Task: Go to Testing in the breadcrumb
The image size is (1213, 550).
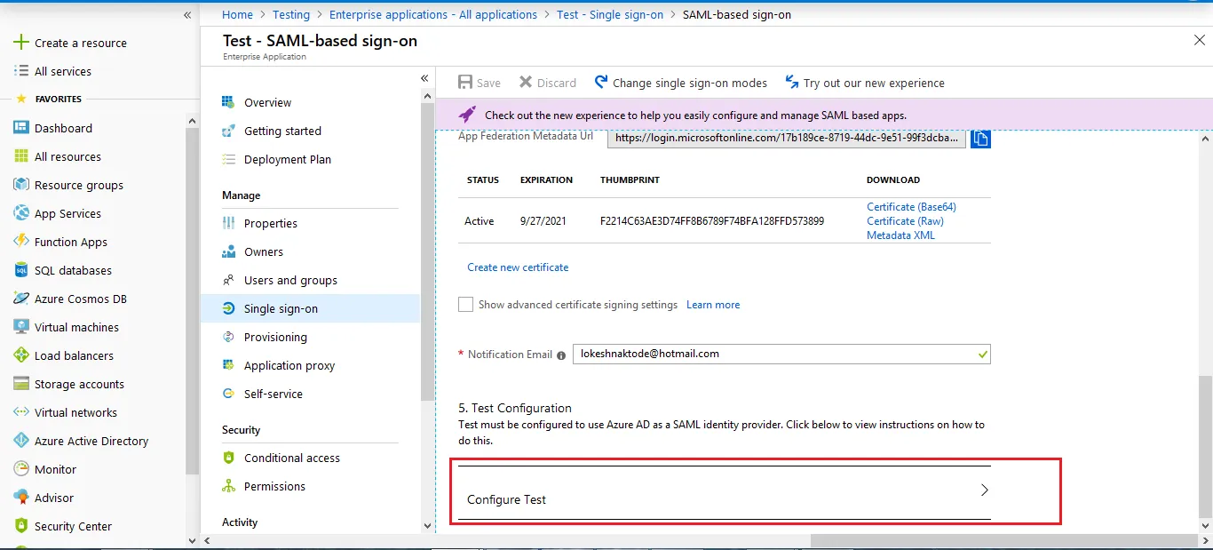Action: click(x=291, y=14)
